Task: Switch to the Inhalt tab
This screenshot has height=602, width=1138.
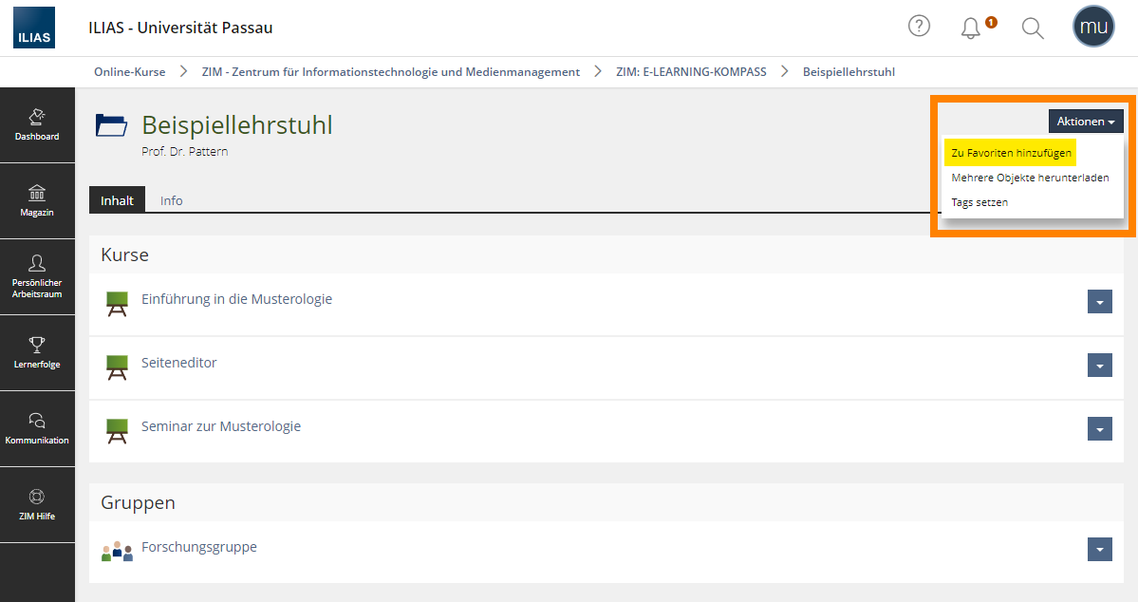Action: 117,200
